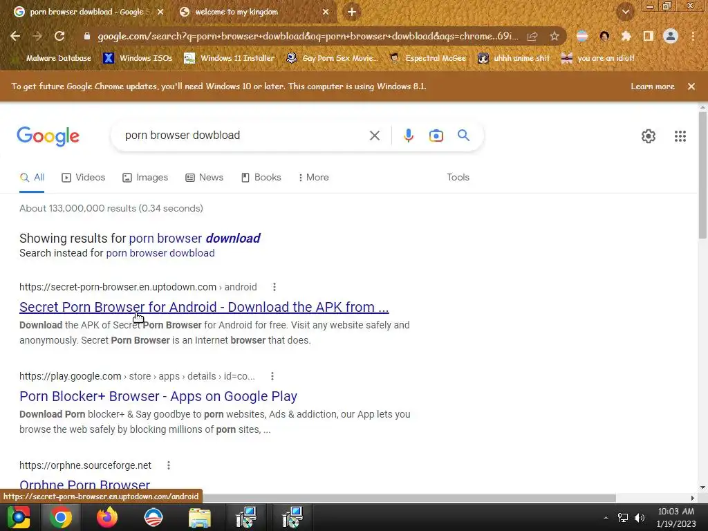Open options menu for uptodown result
Screen dimensions: 708x531
274,287
